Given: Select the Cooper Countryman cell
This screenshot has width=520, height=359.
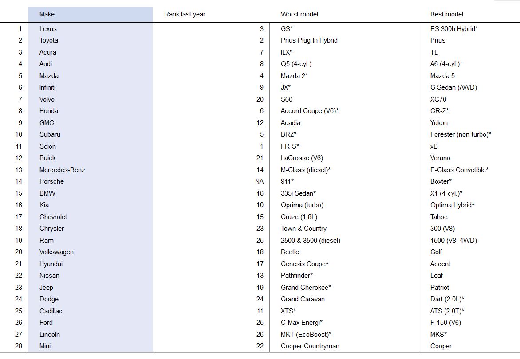Looking at the screenshot, I should tap(310, 346).
